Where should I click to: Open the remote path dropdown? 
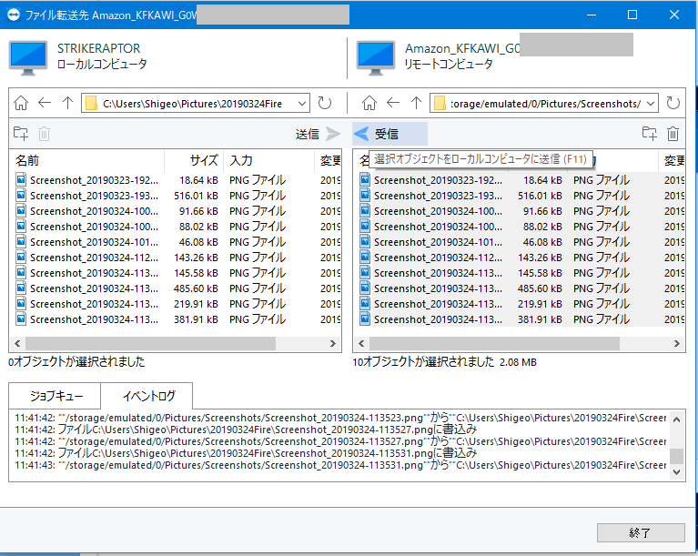[x=651, y=104]
